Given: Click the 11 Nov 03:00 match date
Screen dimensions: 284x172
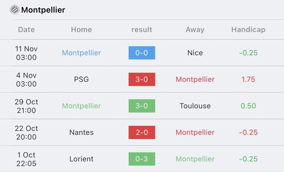Looking at the screenshot, I should pos(26,53).
